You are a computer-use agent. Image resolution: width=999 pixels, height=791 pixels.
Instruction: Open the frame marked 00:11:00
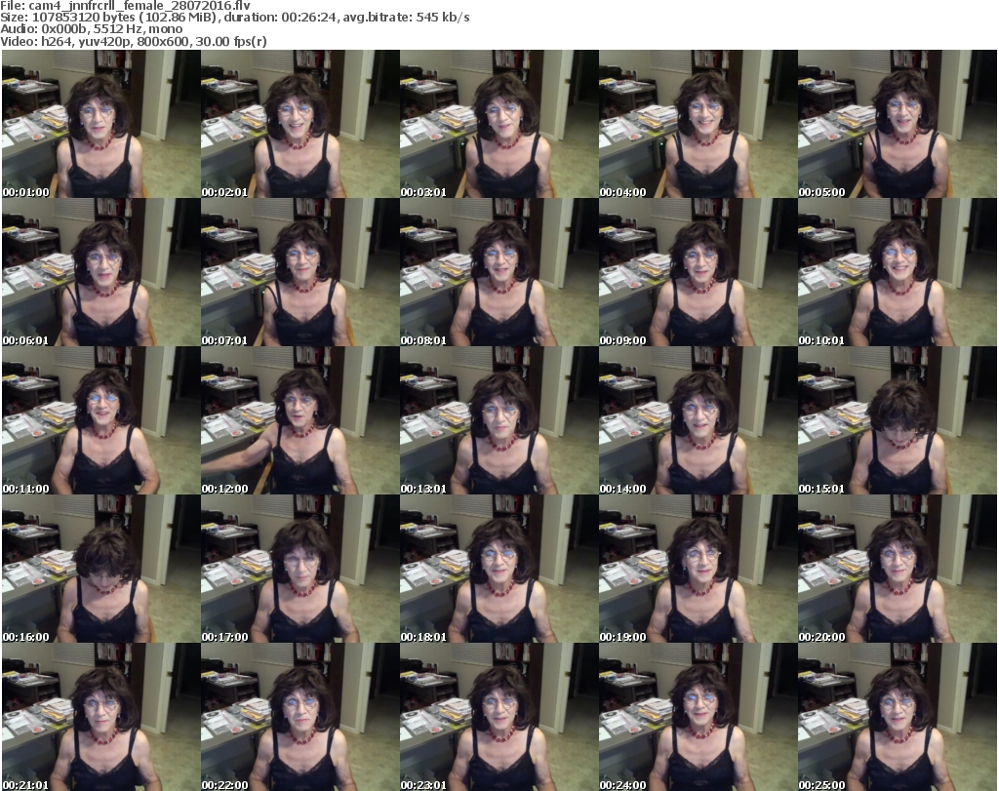point(100,420)
